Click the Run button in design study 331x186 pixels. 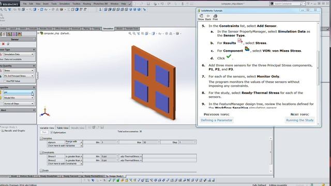(44, 132)
